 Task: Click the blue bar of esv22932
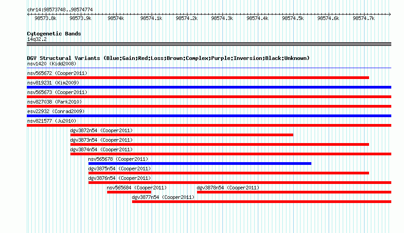pyautogui.click(x=209, y=116)
